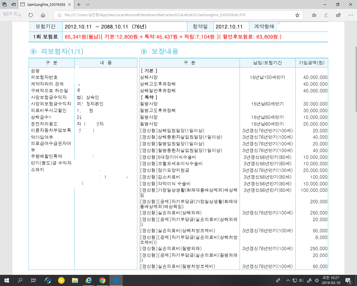The width and height of the screenshot is (357, 286).
Task: Click the 가입금액(원) column header
Action: point(312,63)
